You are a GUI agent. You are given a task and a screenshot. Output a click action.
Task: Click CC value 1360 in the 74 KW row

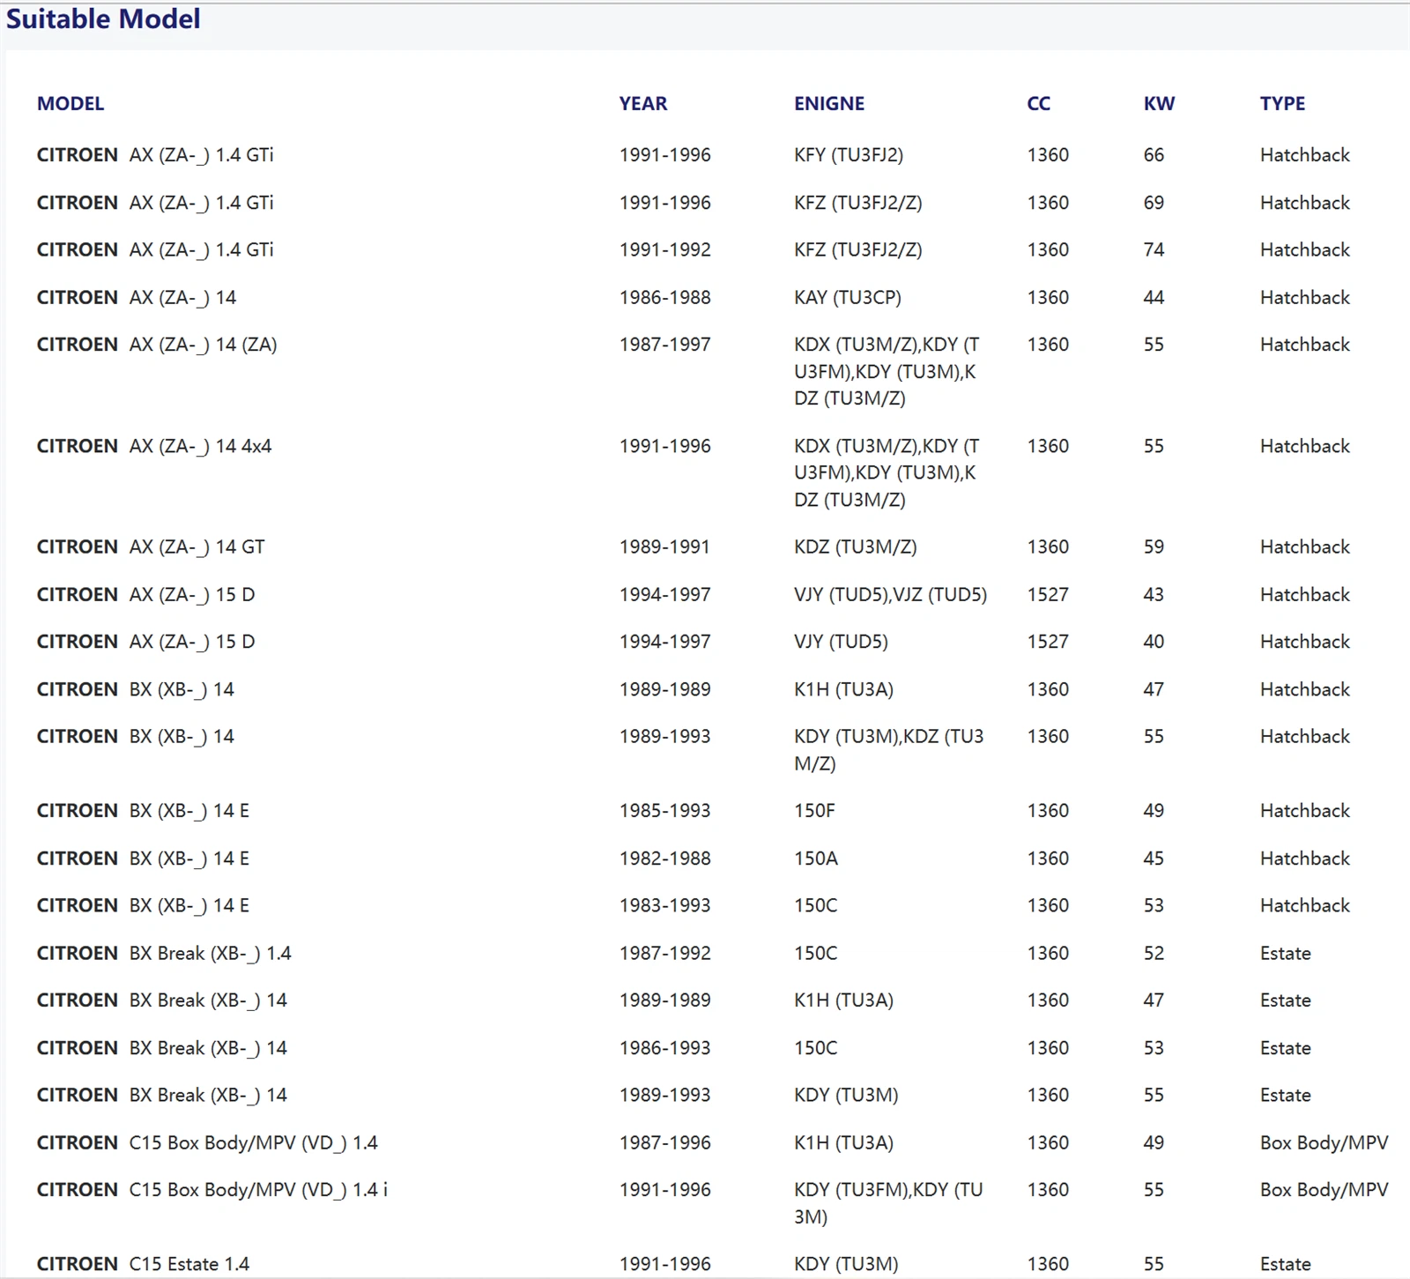click(x=1048, y=249)
